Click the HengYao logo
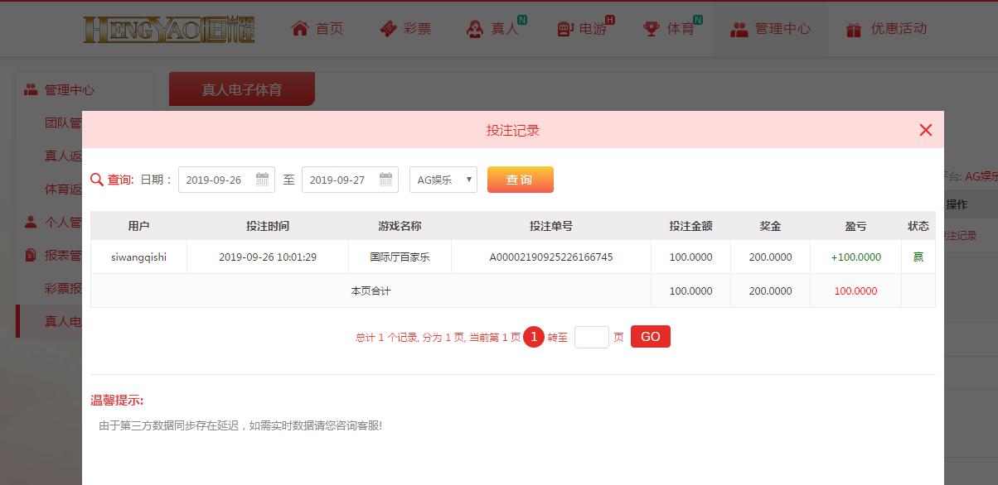This screenshot has height=485, width=998. (169, 29)
